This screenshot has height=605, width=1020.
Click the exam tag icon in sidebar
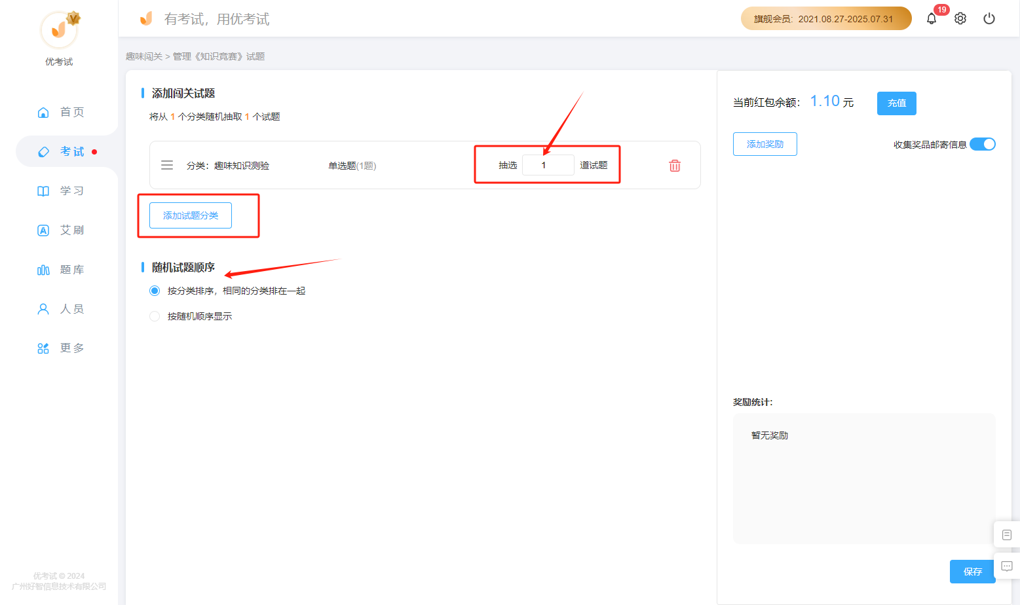point(43,152)
